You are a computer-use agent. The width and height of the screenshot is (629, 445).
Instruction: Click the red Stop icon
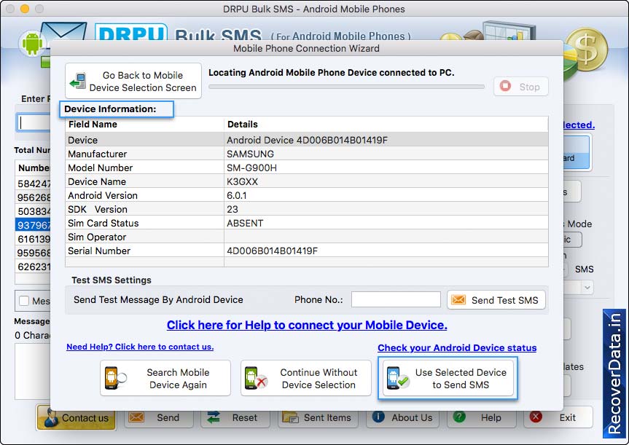point(505,86)
